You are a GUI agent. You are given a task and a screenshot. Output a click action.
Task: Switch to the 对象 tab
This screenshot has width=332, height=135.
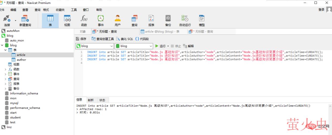coord(83,32)
